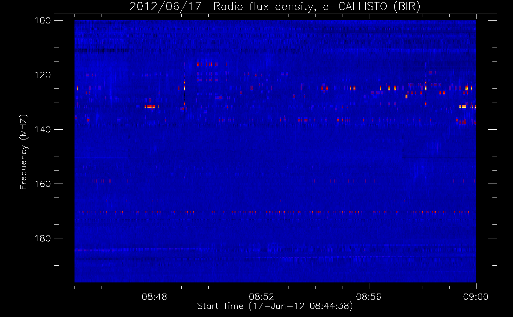Click the spectrogram plot area
513x317 pixels.
click(x=275, y=151)
